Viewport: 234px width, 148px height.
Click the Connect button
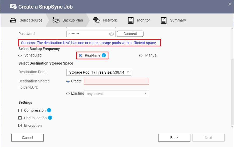point(130,34)
